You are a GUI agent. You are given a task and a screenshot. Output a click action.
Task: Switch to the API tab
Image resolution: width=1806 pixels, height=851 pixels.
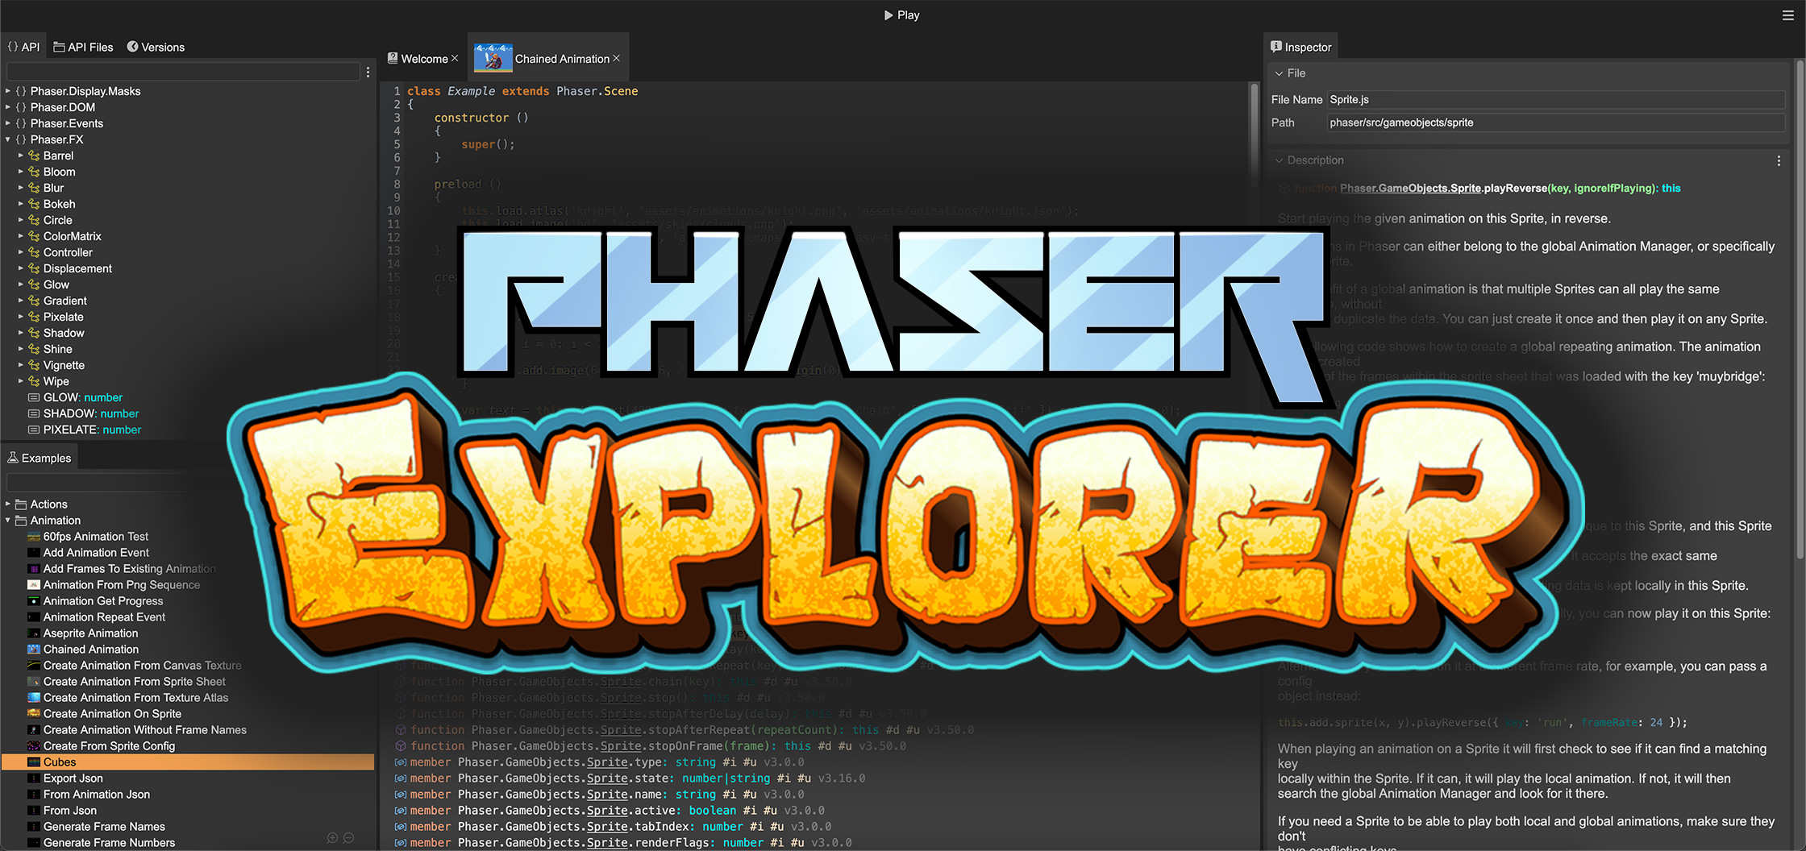click(x=23, y=47)
